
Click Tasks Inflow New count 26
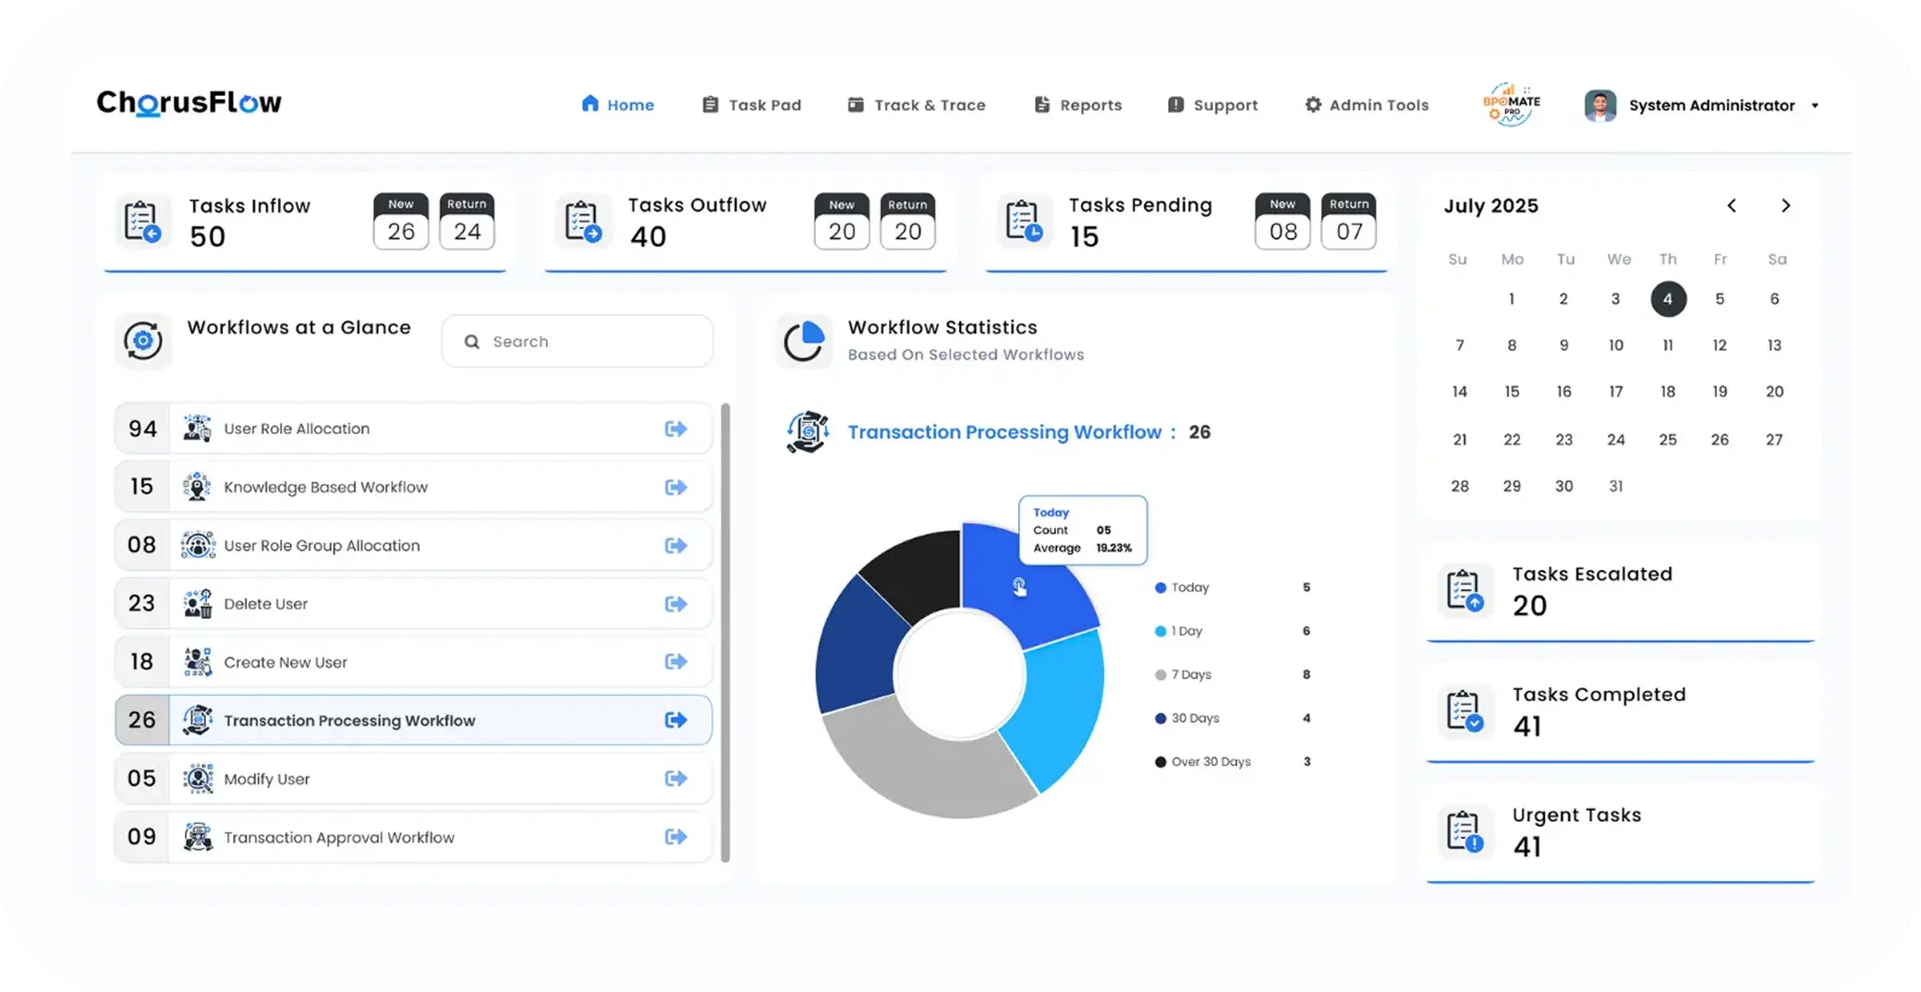pos(401,232)
